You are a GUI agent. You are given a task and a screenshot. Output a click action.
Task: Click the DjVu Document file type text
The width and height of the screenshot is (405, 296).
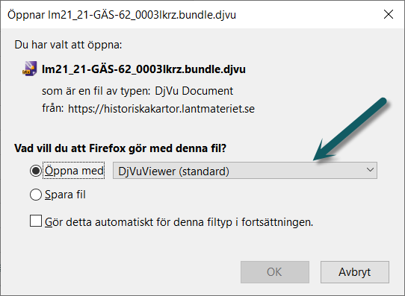point(194,91)
